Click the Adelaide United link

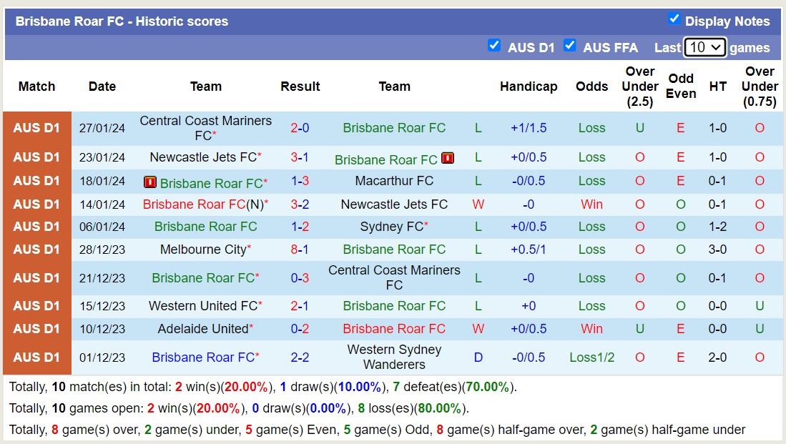pyautogui.click(x=202, y=329)
